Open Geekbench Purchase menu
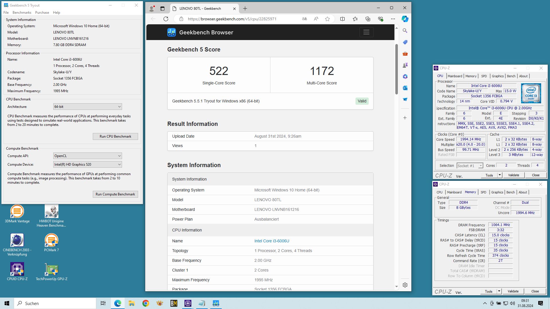Image resolution: width=550 pixels, height=309 pixels. 42,13
